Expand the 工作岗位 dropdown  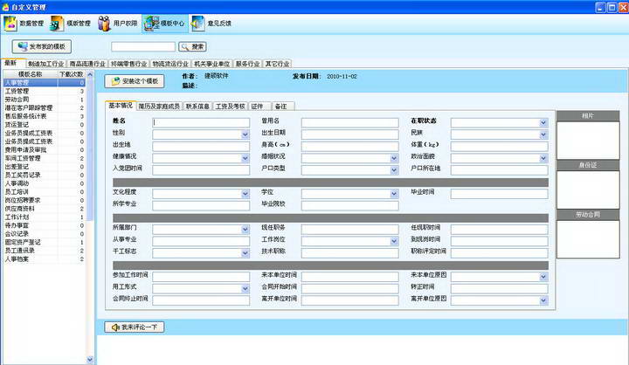point(394,241)
